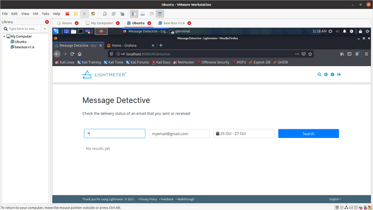Image resolution: width=373 pixels, height=210 pixels.
Task: Close the Library panel
Action: pos(47,22)
